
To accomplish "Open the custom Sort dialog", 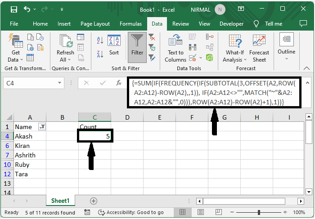I will (x=114, y=45).
